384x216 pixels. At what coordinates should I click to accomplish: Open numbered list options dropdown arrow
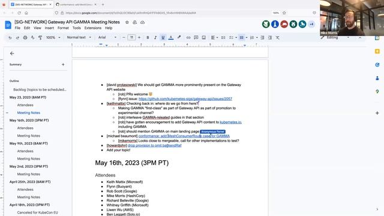coord(257,38)
